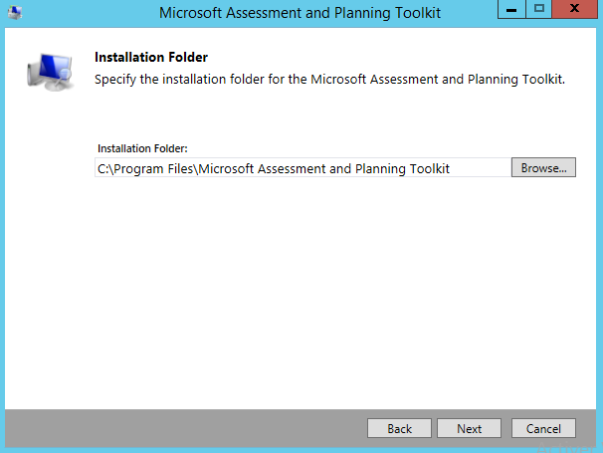Viewport: 603px width, 453px height.
Task: Click the gray footer bar left of Back
Action: pyautogui.click(x=179, y=428)
